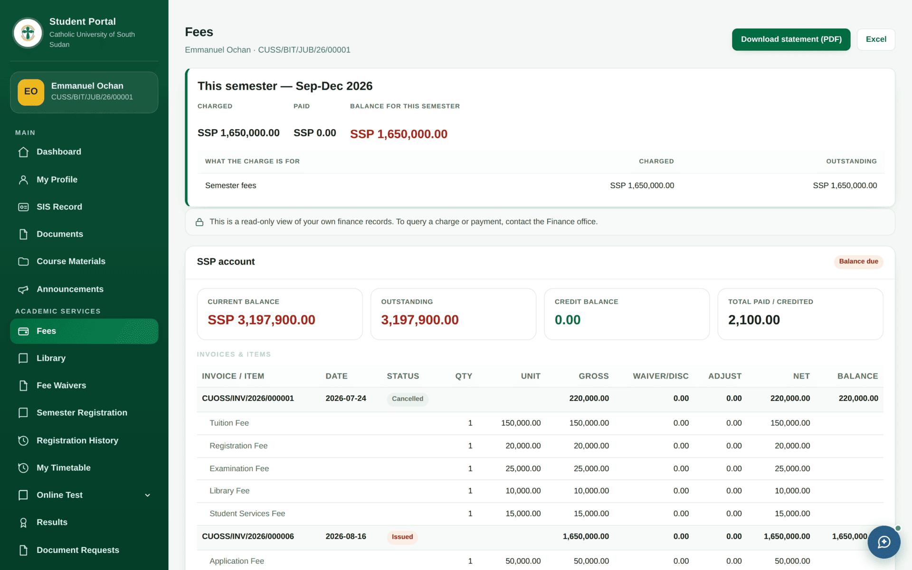Screen dimensions: 912x570
Task: Open Dashboard from the sidebar
Action: 84,152
